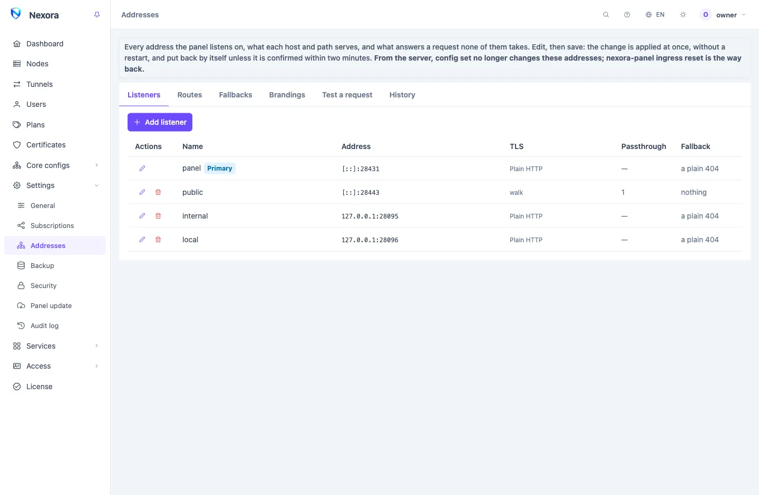Open Users in the sidebar
The image size is (759, 495).
pyautogui.click(x=55, y=104)
